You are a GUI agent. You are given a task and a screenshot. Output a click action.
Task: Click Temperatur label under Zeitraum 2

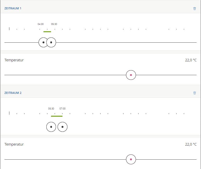(14, 144)
